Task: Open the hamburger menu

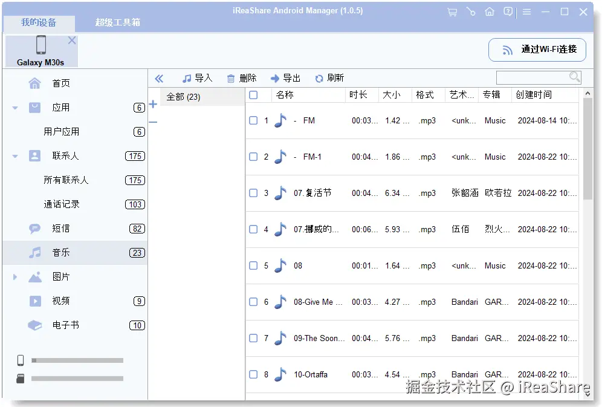Action: (x=526, y=11)
